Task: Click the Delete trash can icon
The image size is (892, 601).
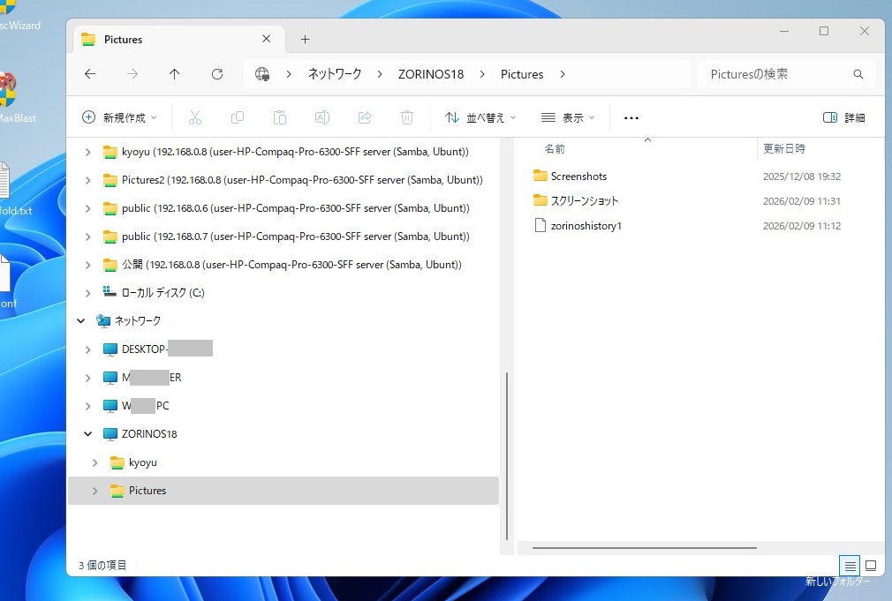Action: [407, 117]
